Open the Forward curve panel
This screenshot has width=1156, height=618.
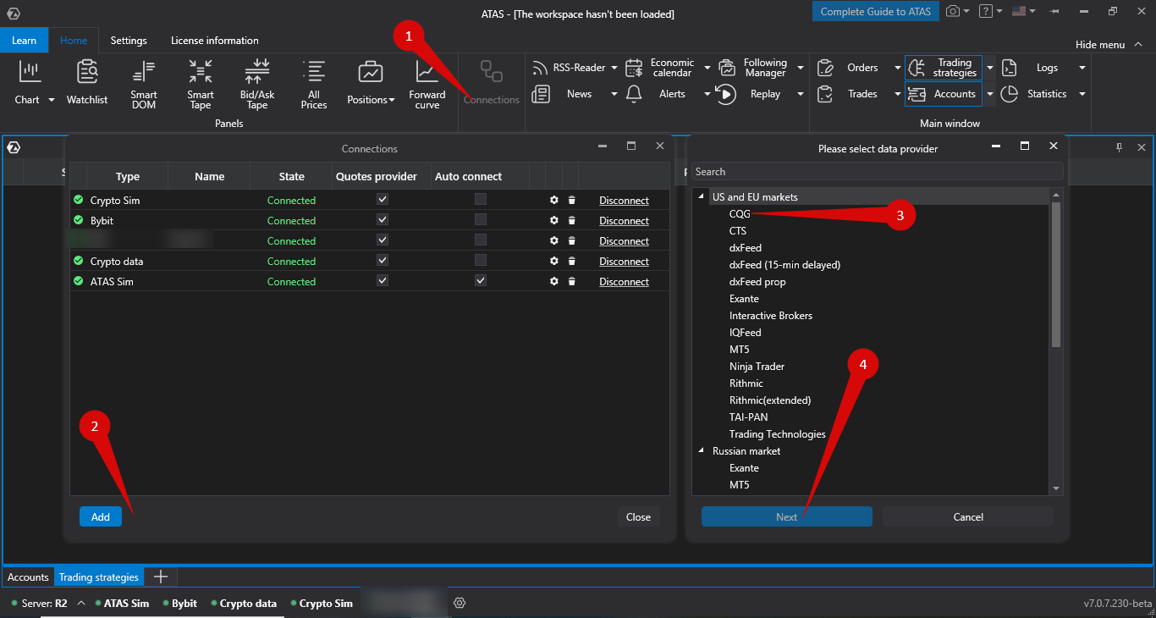pos(427,85)
